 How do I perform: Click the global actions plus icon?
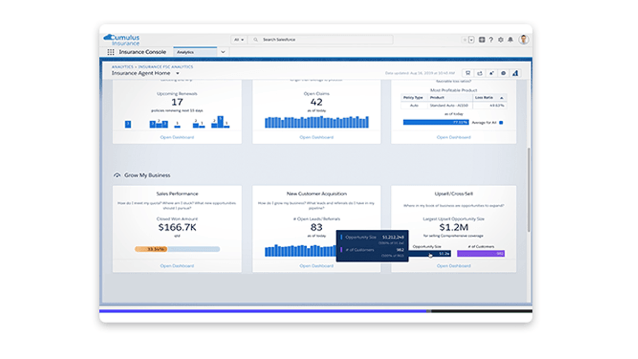(x=482, y=40)
